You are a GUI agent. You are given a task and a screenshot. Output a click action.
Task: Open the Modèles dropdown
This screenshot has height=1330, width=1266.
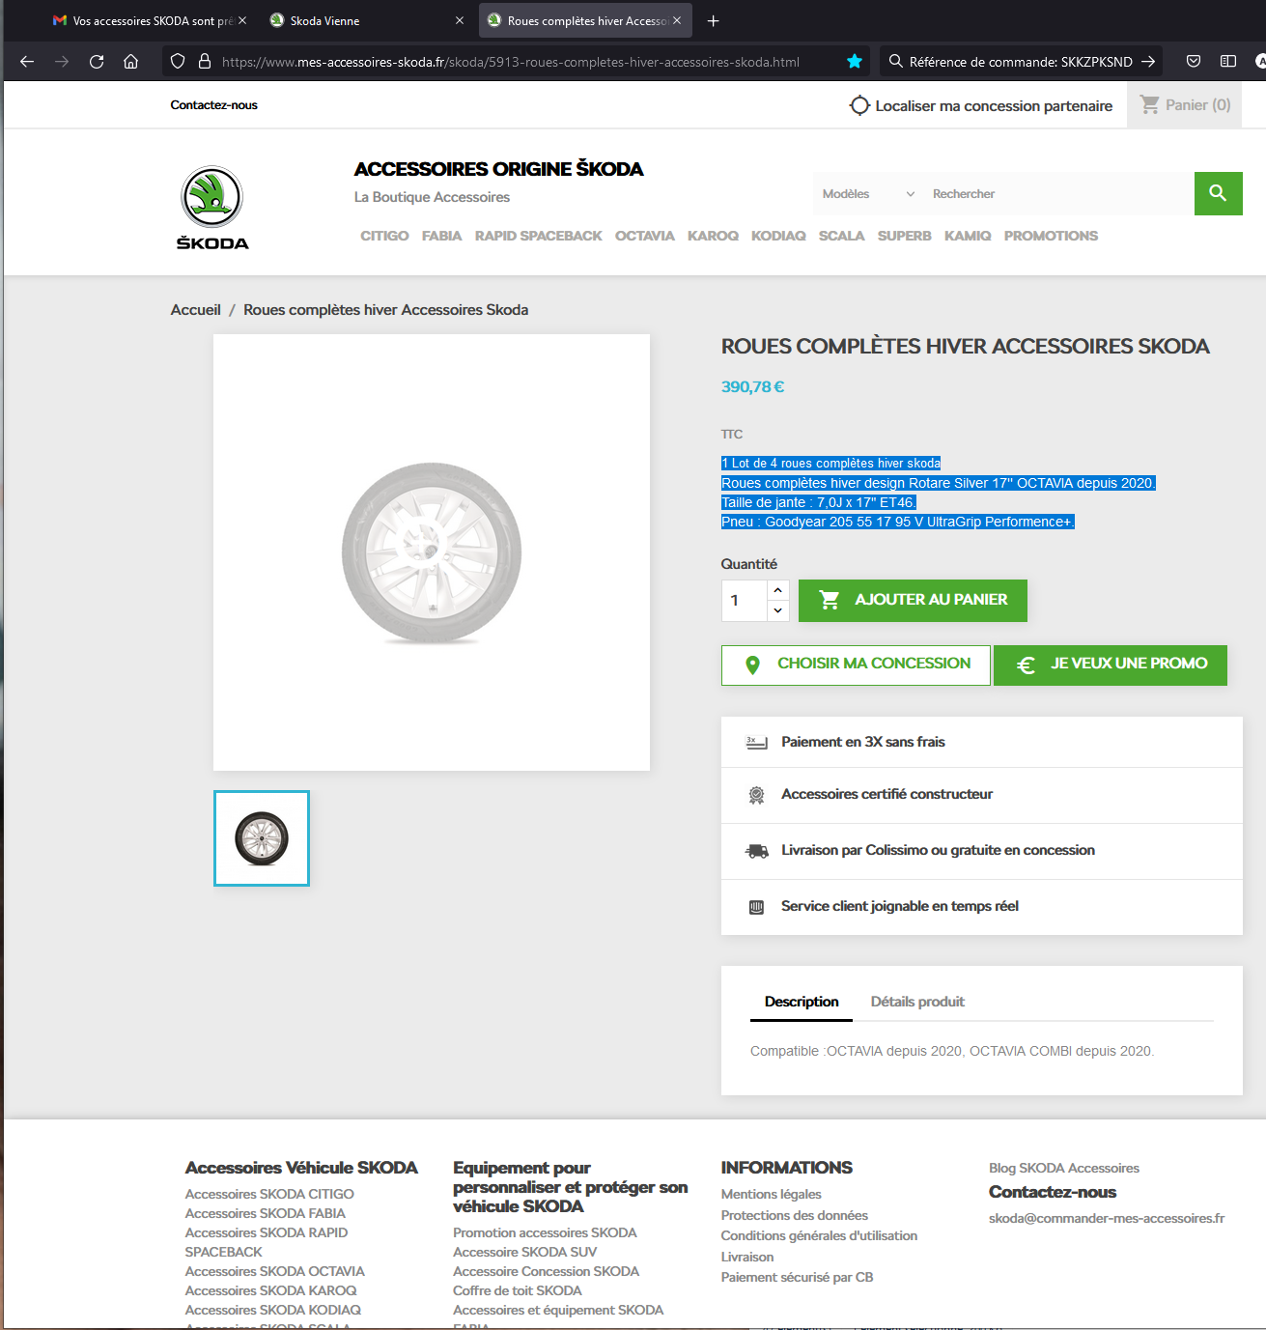click(x=868, y=194)
